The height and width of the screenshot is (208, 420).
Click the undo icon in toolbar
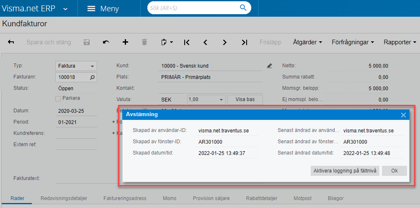point(106,42)
